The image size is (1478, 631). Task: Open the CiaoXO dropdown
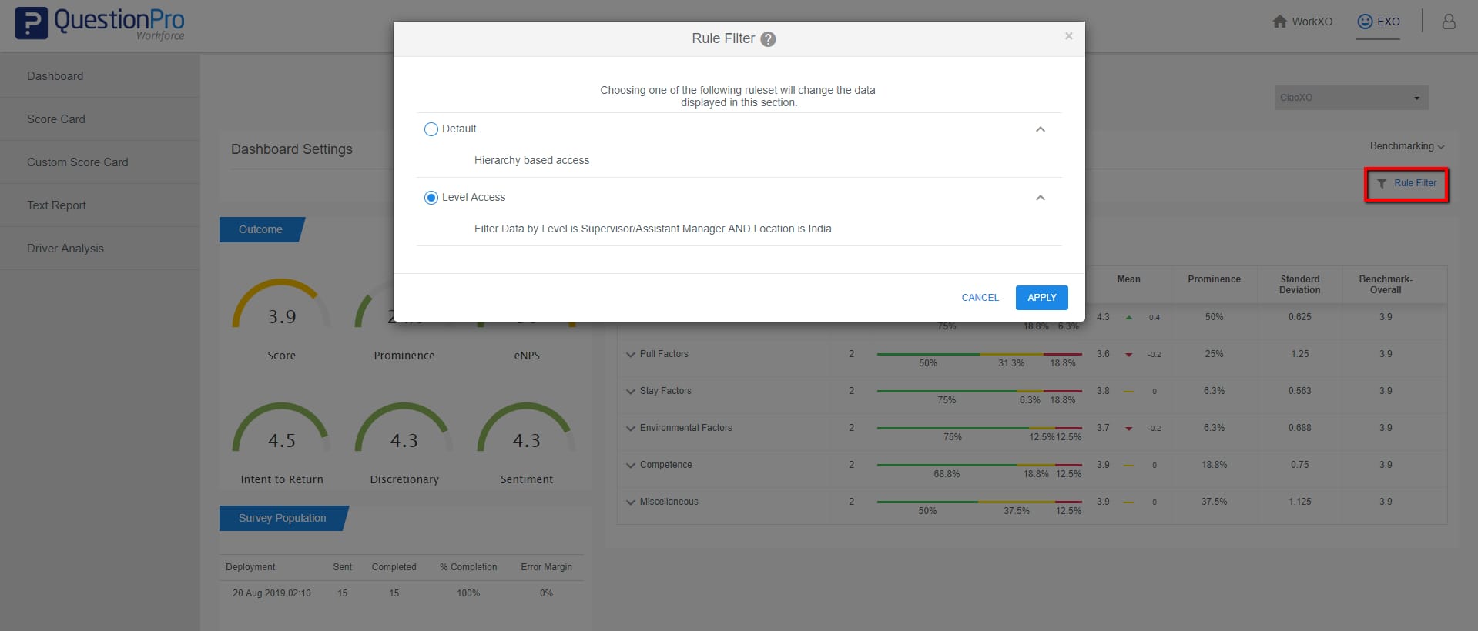(x=1351, y=98)
